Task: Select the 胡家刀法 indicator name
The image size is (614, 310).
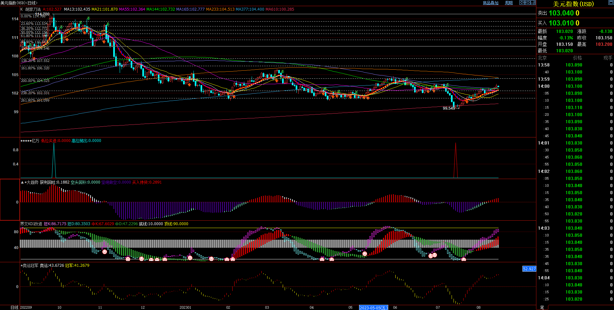Action: click(33, 9)
